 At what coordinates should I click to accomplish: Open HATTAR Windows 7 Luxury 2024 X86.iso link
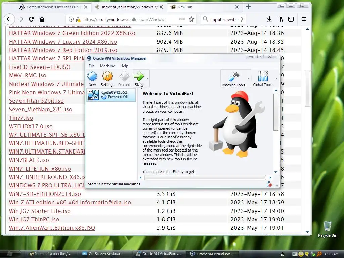[63, 42]
